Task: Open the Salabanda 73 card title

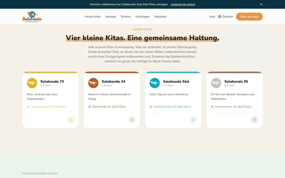Action: (52, 81)
